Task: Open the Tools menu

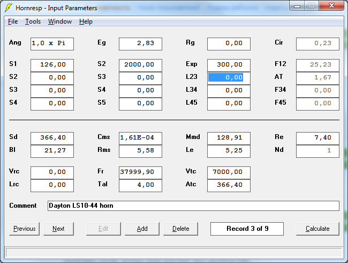Action: pyautogui.click(x=33, y=21)
